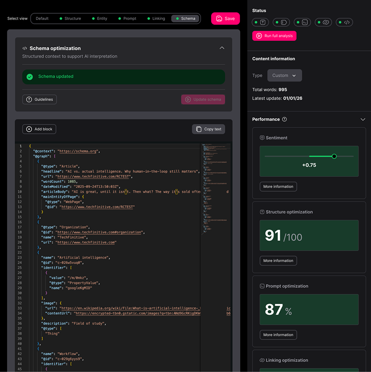Click the 87% prompt score
Viewport: 371px width, 372px height.
tap(278, 310)
